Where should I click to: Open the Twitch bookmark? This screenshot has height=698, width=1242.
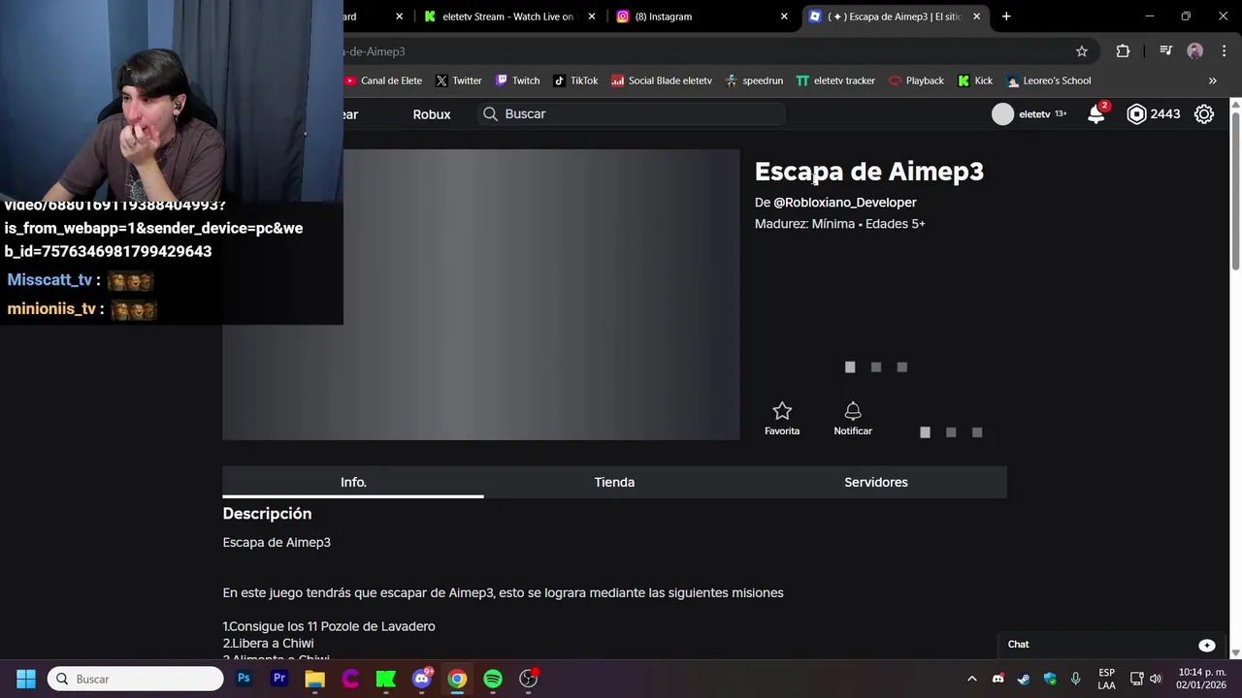click(517, 80)
